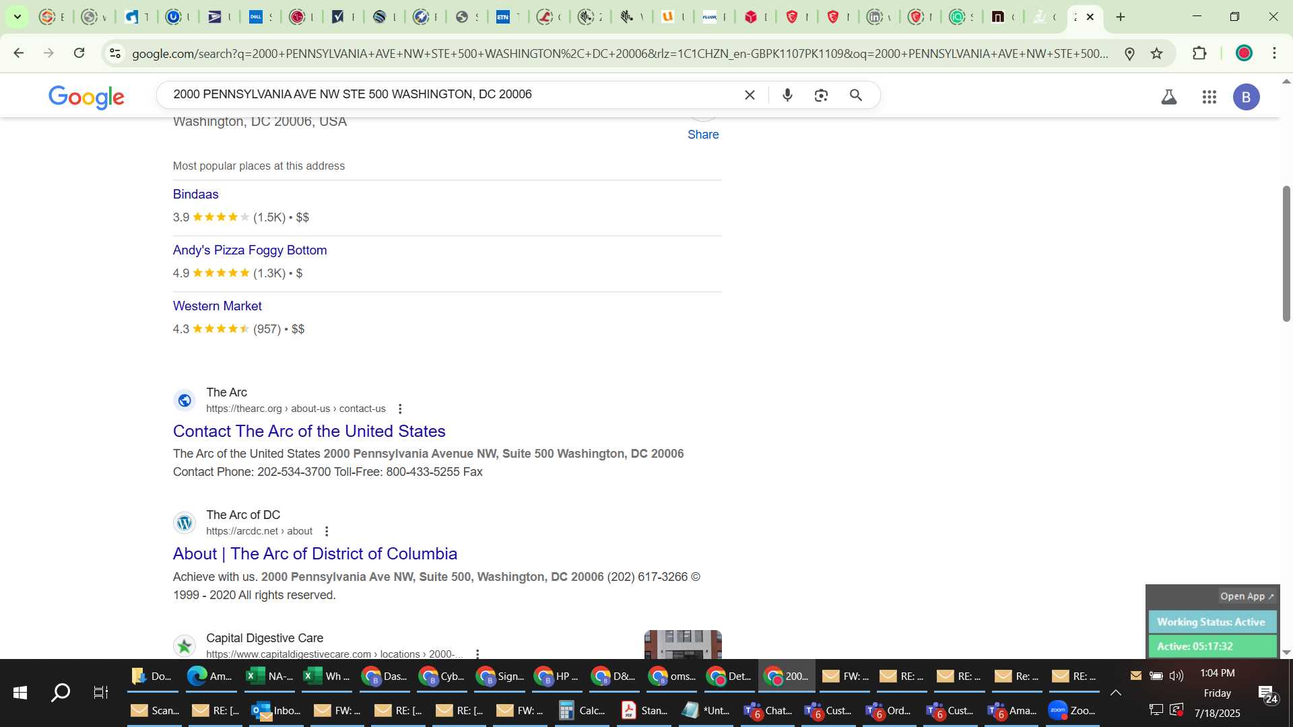This screenshot has height=727, width=1293.
Task: Open a new browser tab
Action: click(x=1121, y=17)
